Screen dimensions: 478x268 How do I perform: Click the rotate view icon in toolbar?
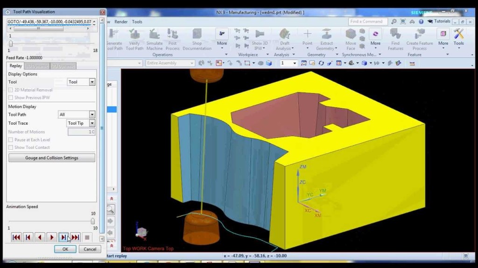point(321,63)
